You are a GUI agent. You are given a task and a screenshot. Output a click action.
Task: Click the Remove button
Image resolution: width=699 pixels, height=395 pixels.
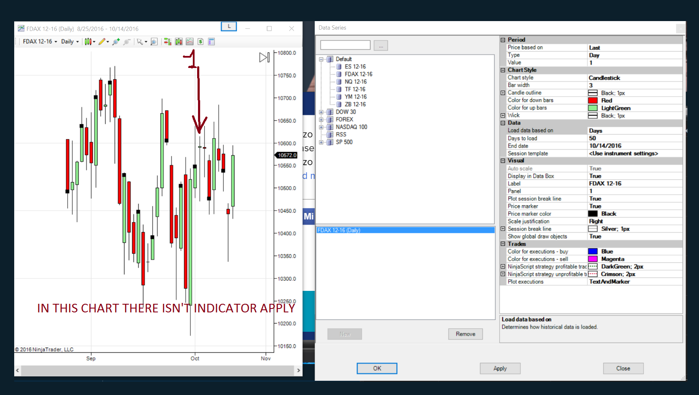point(465,334)
